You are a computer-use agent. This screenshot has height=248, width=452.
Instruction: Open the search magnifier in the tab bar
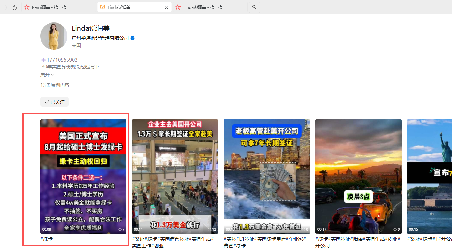(254, 7)
